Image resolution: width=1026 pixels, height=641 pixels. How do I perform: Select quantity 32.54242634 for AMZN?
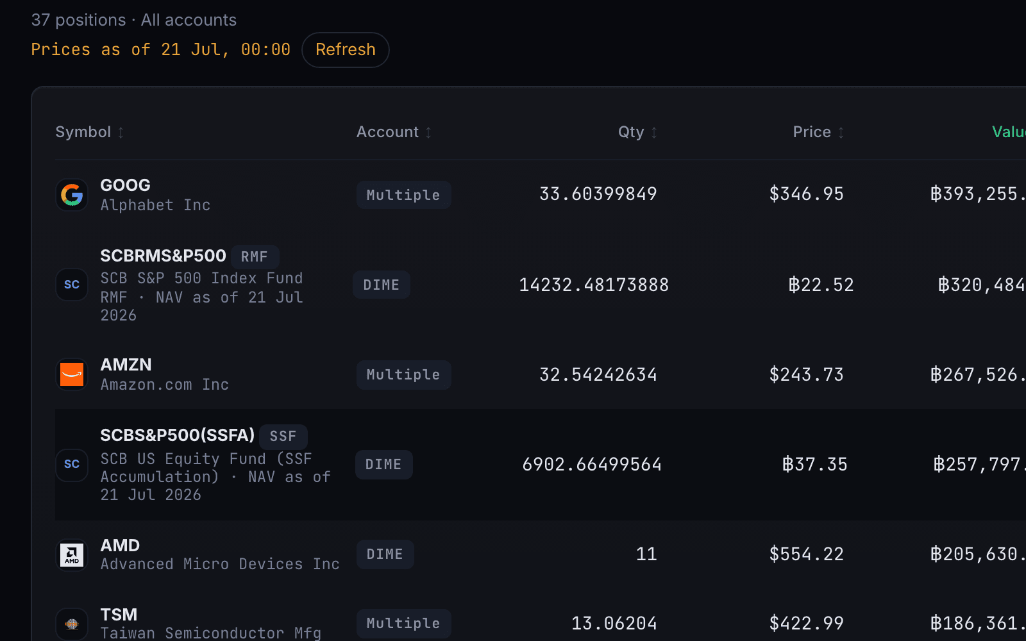coord(598,374)
